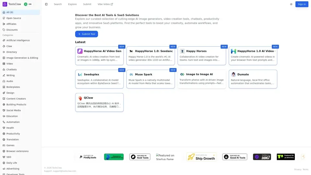This screenshot has width=311, height=175.
Task: Click the Writing pen icon
Action: (4, 76)
